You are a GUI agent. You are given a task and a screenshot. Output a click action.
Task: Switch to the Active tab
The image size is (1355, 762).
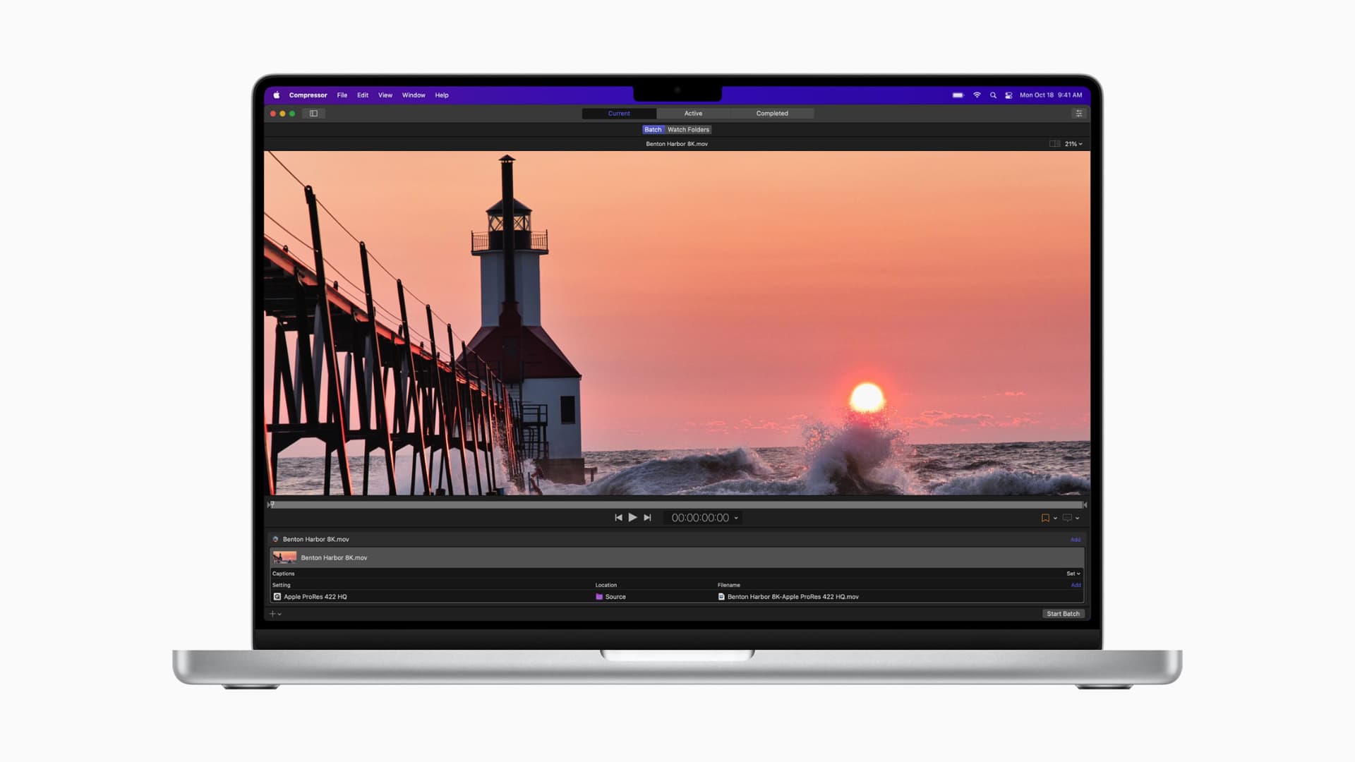pyautogui.click(x=692, y=114)
